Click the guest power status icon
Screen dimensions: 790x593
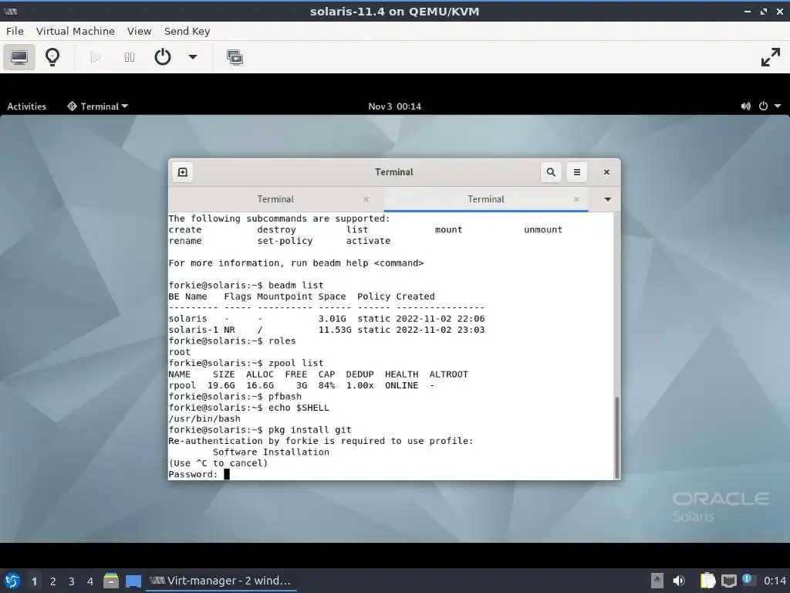(763, 106)
